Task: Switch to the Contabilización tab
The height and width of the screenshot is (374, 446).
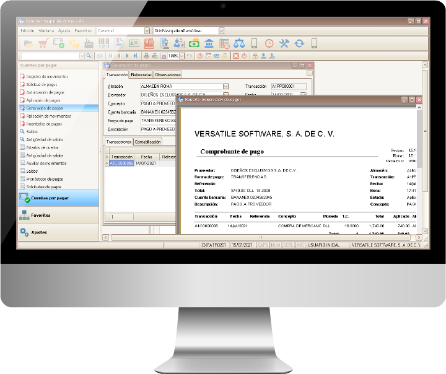Action: coord(147,142)
